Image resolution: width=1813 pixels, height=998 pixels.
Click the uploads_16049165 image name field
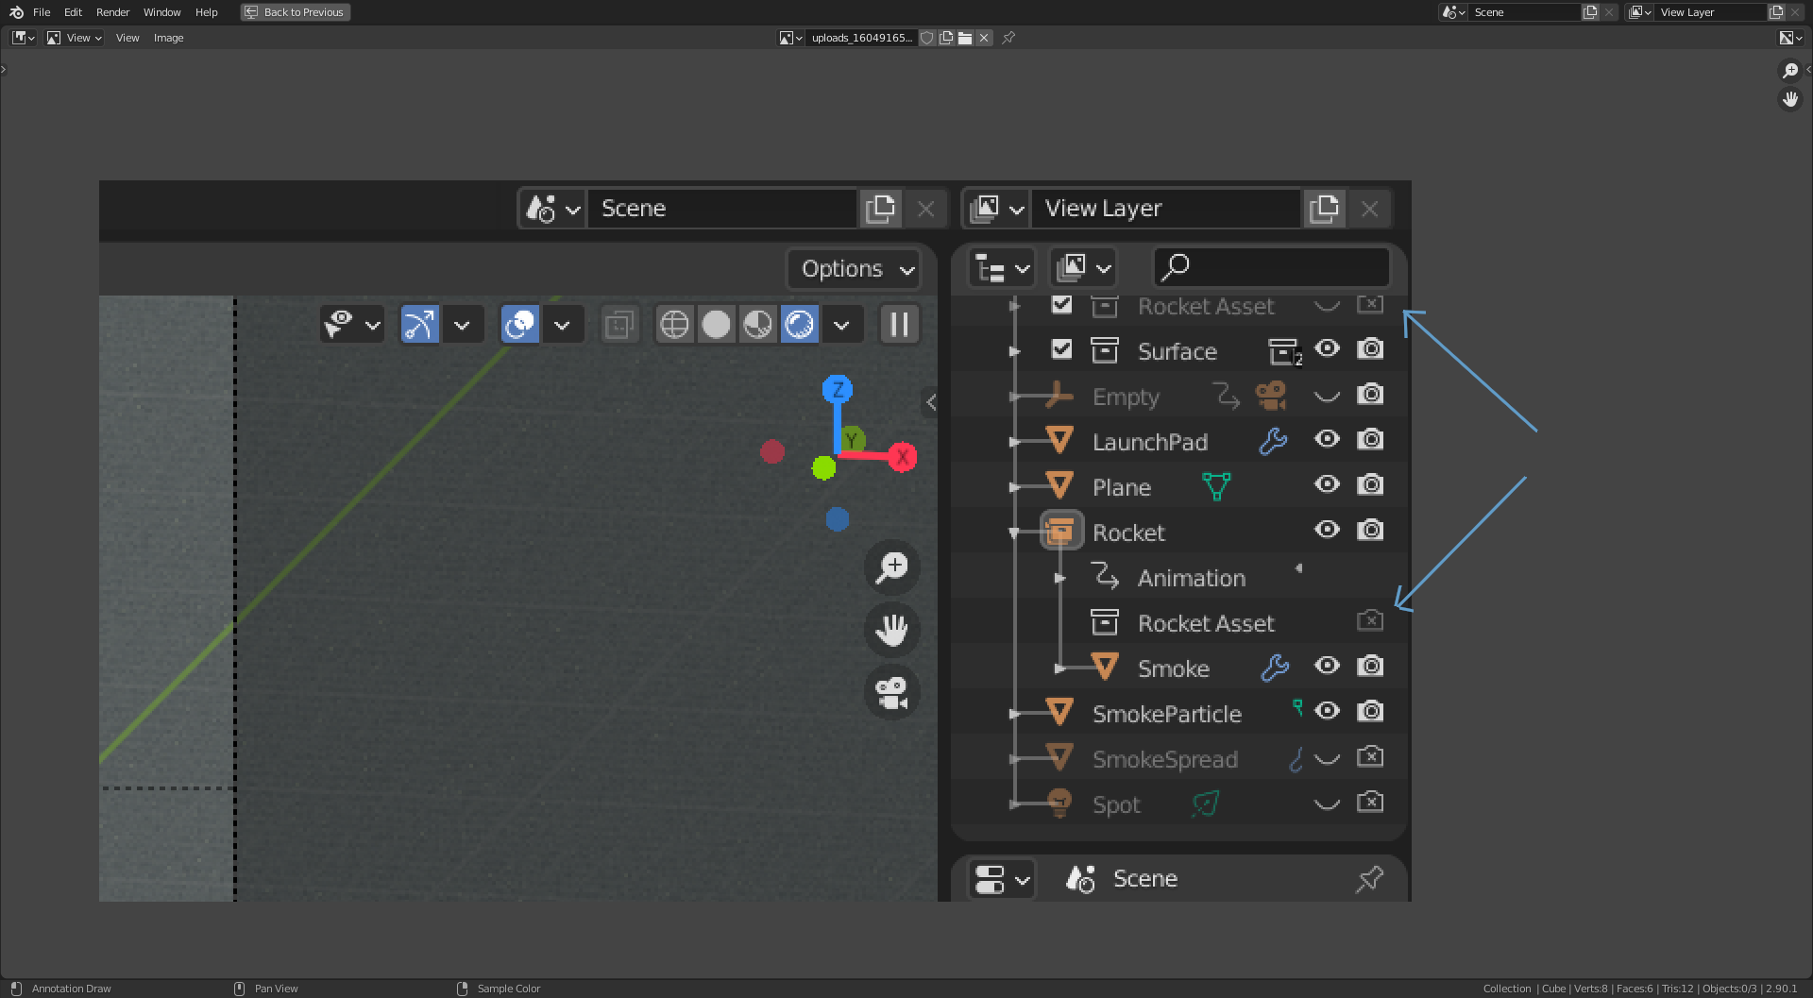tap(861, 38)
